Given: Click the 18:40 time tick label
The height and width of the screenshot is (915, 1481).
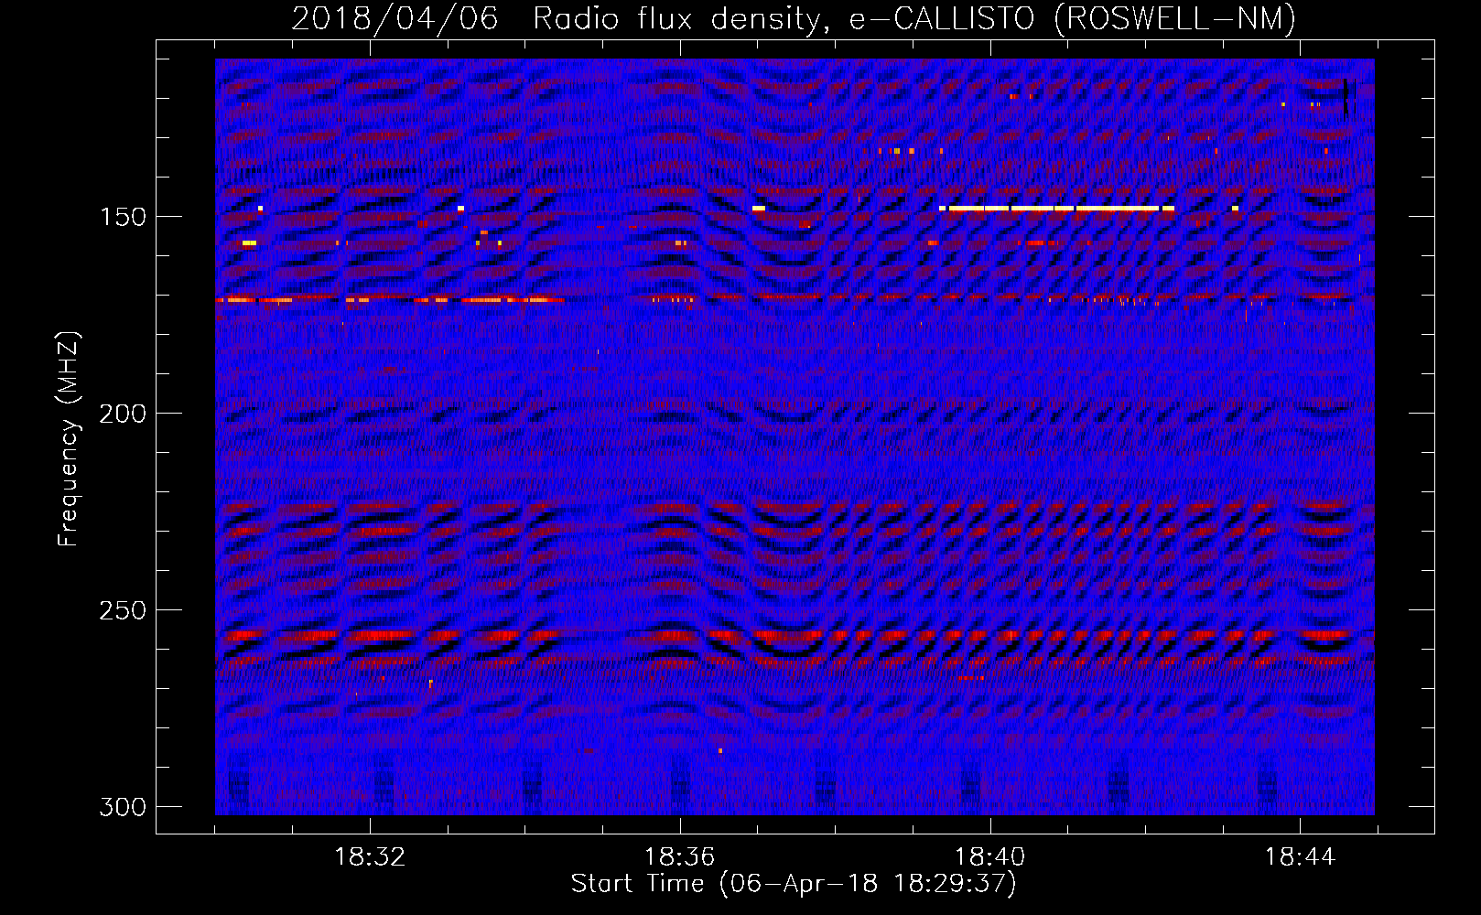Looking at the screenshot, I should (x=990, y=857).
